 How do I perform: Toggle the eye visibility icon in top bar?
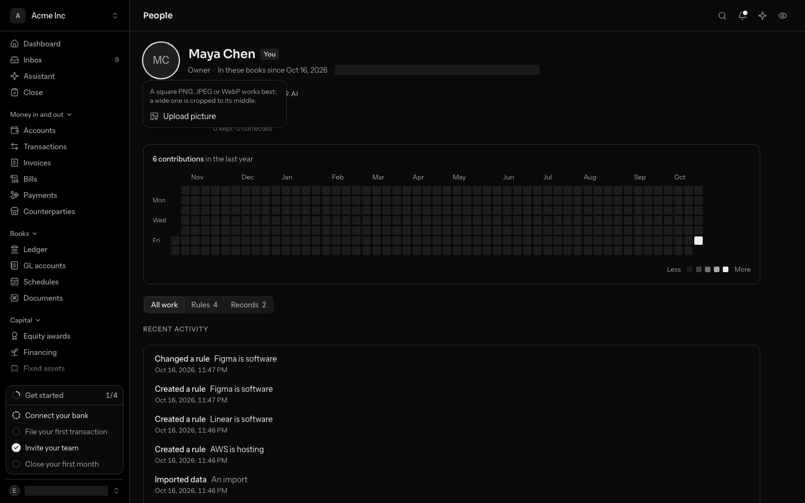click(x=783, y=16)
